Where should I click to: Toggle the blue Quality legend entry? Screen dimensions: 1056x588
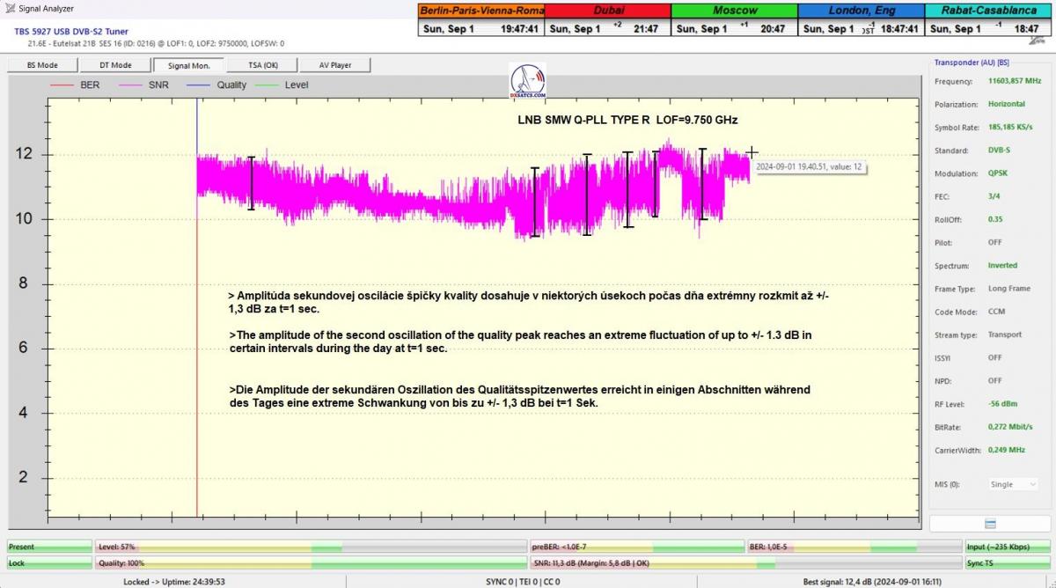(x=216, y=85)
